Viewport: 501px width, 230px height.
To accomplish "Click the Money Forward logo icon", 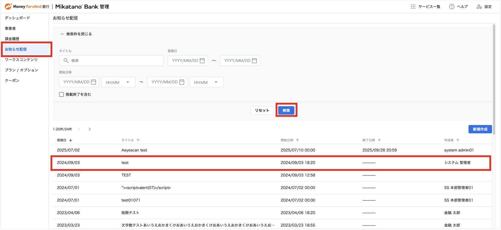I will (8, 6).
